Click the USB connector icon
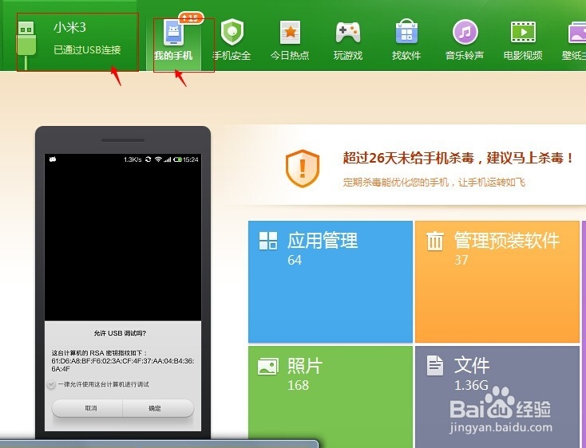 [26, 45]
